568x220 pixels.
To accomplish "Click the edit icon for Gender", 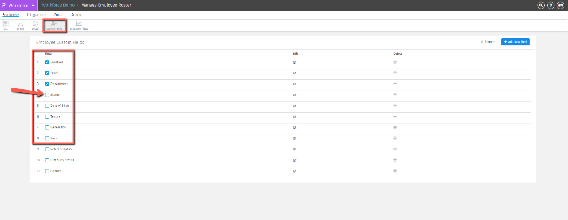I will click(x=295, y=171).
